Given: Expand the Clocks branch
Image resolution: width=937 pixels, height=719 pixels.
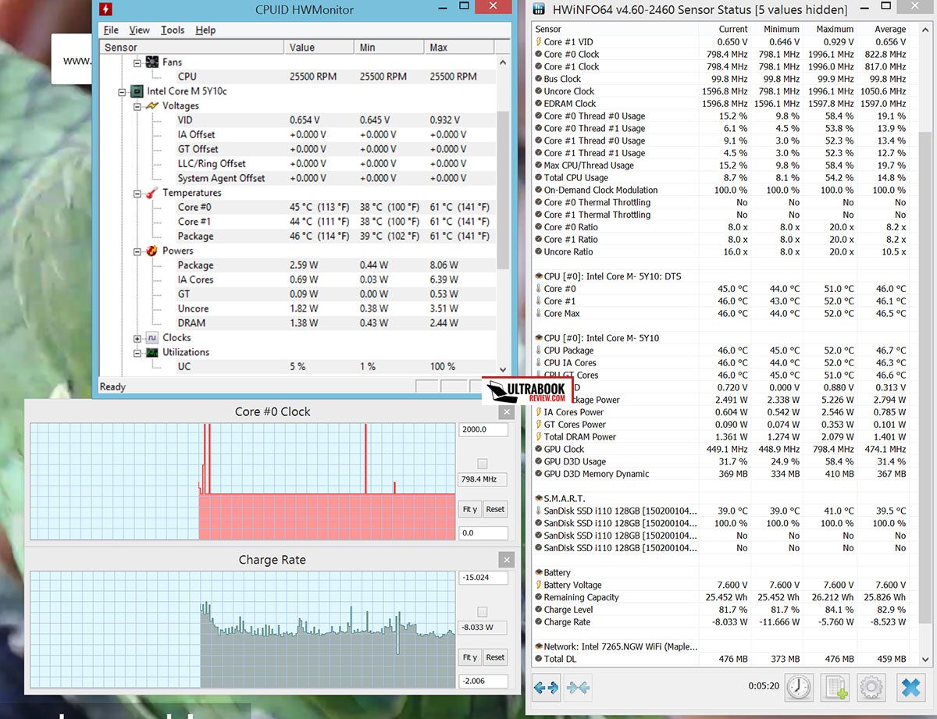Looking at the screenshot, I should pyautogui.click(x=137, y=338).
